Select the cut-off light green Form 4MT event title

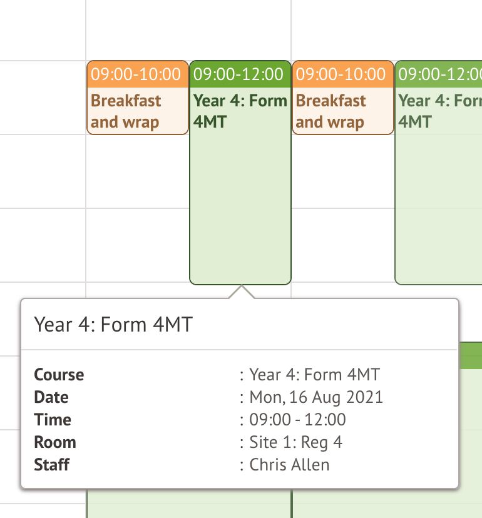click(439, 111)
